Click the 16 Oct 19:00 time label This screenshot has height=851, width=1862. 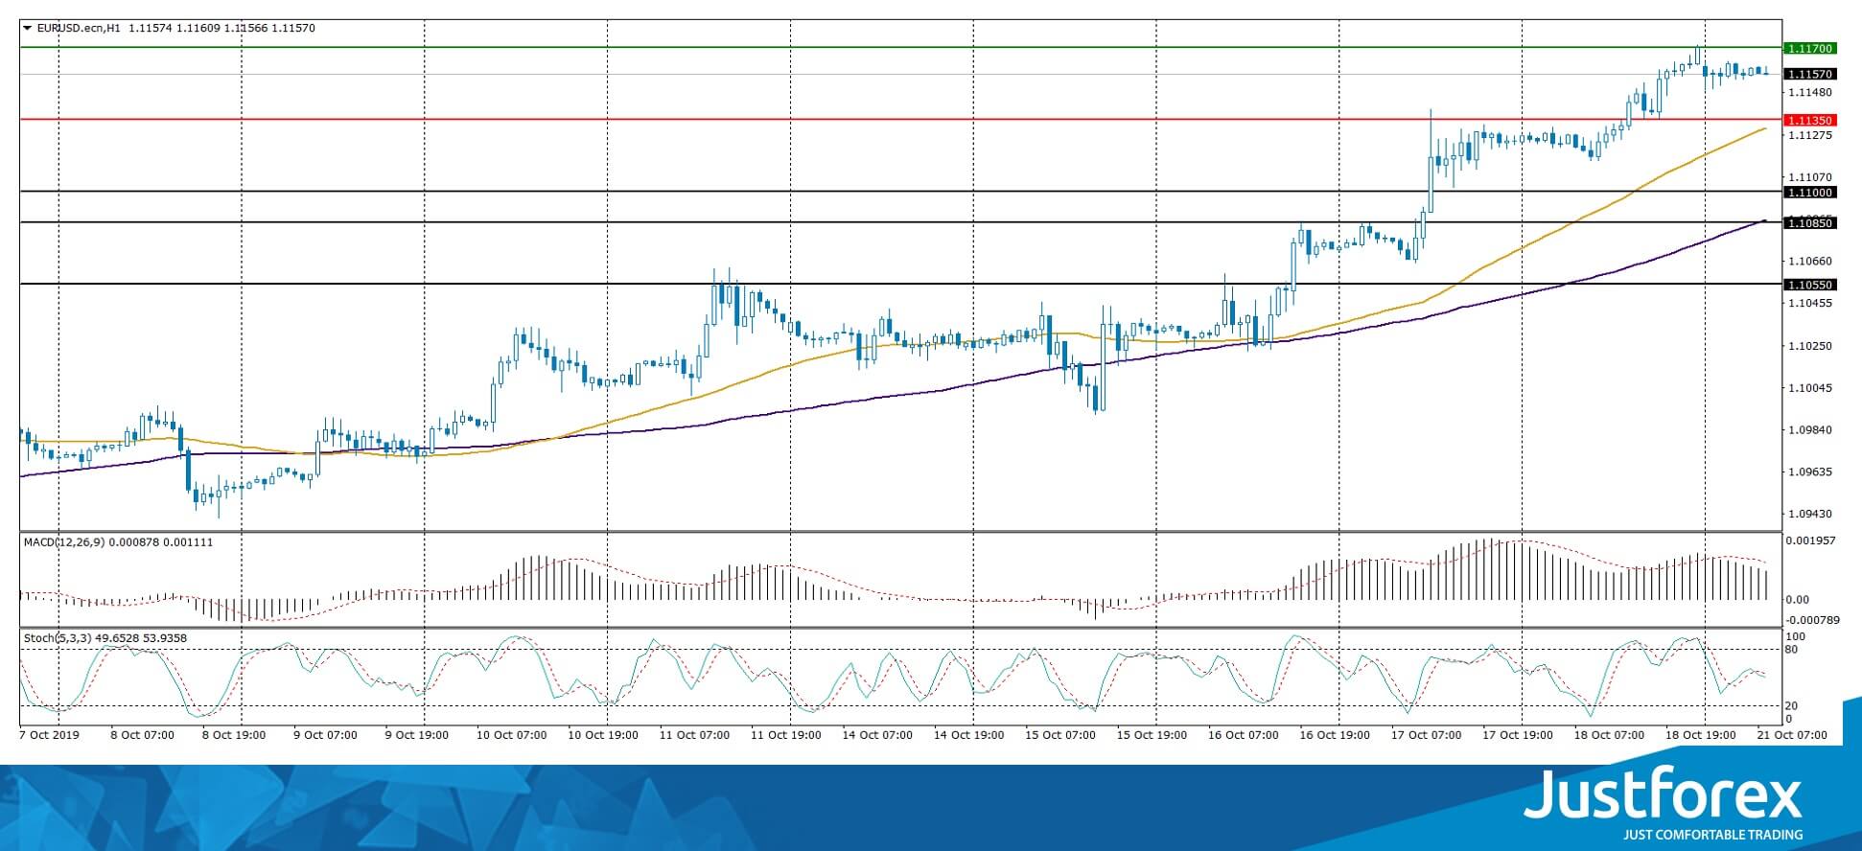click(1335, 735)
